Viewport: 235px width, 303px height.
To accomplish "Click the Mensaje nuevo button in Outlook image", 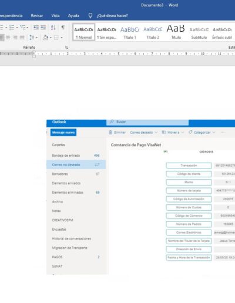I will pos(63,132).
